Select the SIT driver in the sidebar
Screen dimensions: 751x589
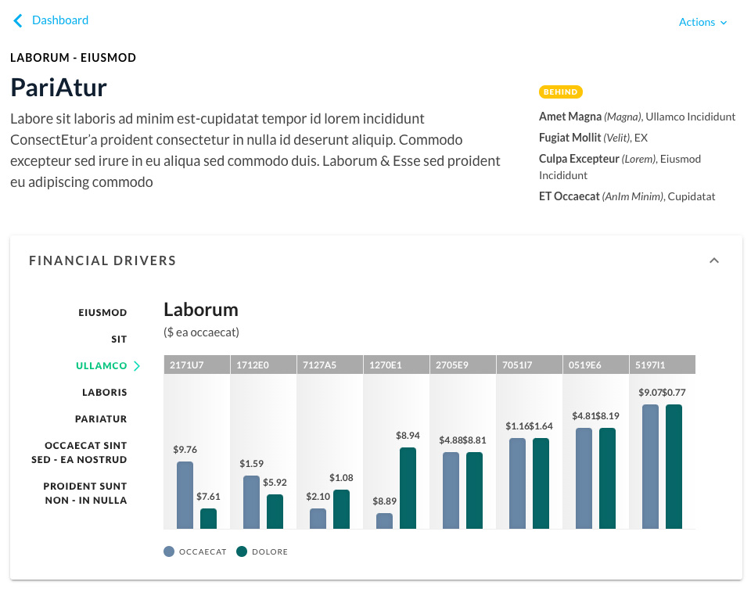[x=119, y=339]
